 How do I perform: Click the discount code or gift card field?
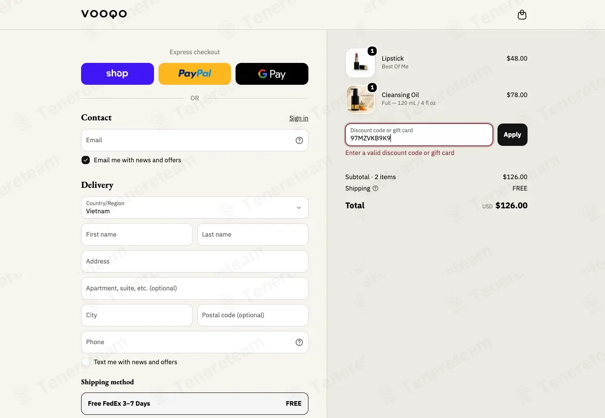(419, 135)
